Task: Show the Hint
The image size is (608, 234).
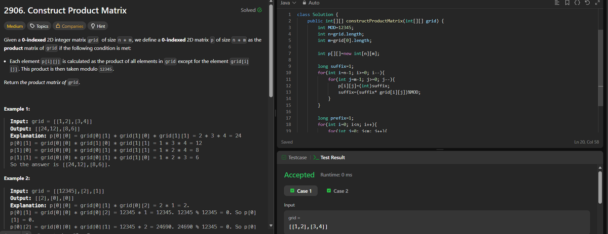Action: (98, 26)
